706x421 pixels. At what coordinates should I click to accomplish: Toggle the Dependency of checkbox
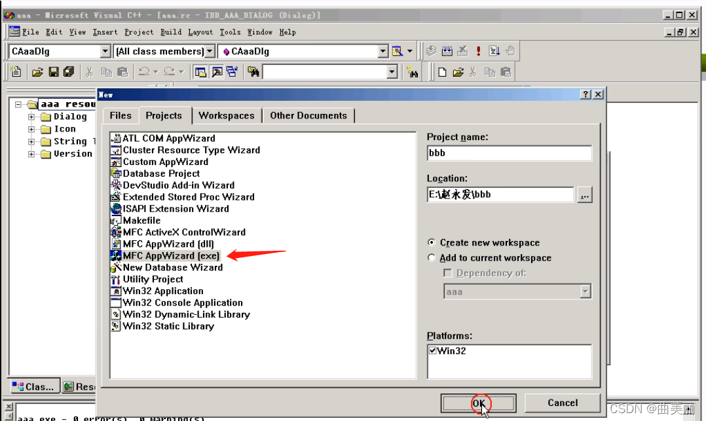tap(447, 273)
